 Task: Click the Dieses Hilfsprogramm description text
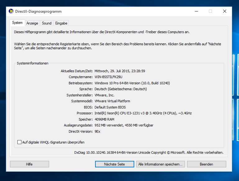click(x=102, y=32)
